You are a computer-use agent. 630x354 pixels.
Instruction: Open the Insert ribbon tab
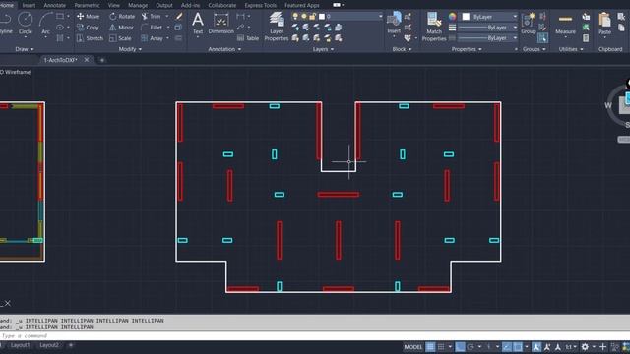pos(29,5)
